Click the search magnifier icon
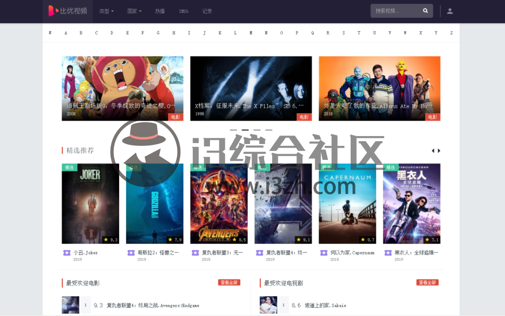This screenshot has width=505, height=316. tap(425, 11)
